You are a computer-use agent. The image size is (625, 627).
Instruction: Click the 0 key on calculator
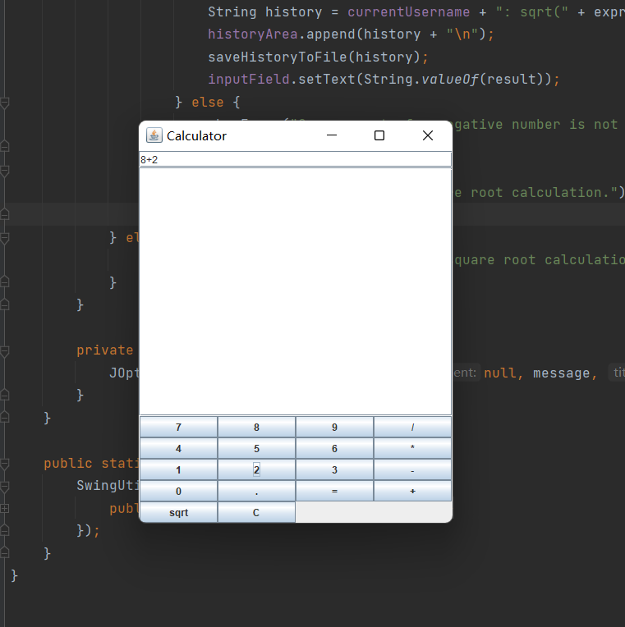[178, 491]
